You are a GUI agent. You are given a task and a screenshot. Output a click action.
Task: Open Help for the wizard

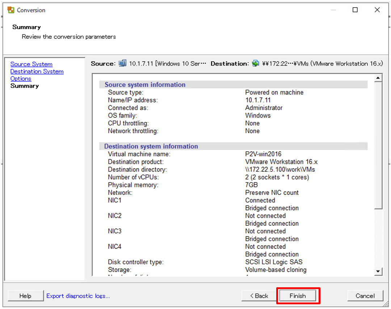[x=25, y=296]
